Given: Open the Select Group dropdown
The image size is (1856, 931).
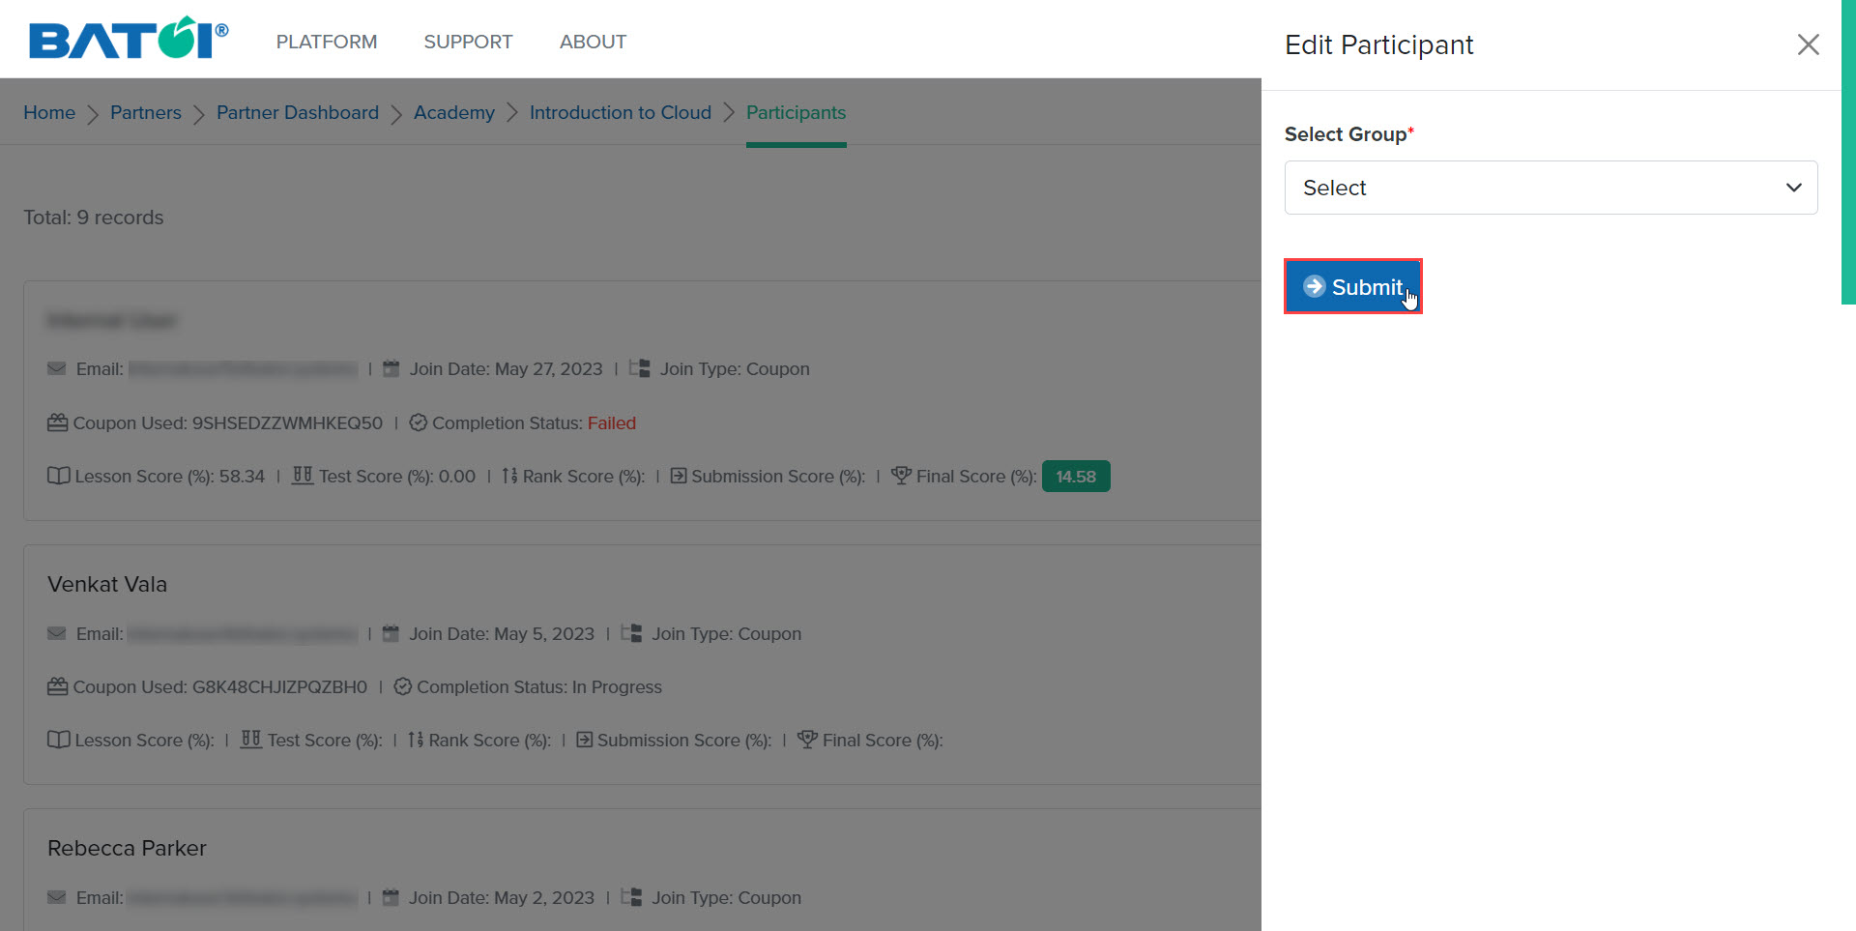Looking at the screenshot, I should (1550, 188).
